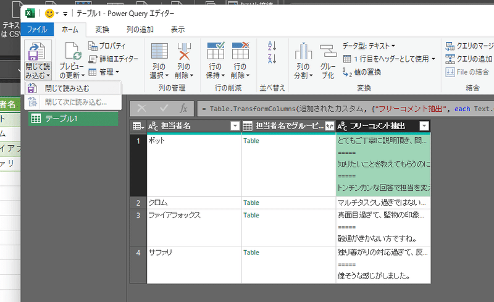Select the row number 2 header
Screen dimensions: 494x302
coord(138,203)
